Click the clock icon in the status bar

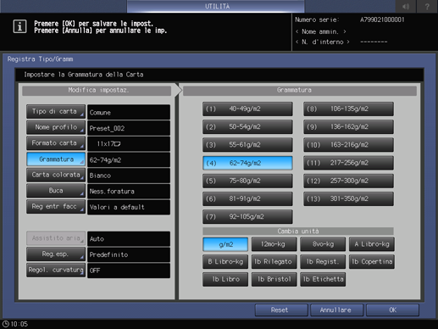point(6,324)
